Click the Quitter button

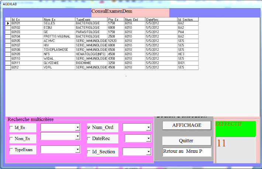coord(187,141)
